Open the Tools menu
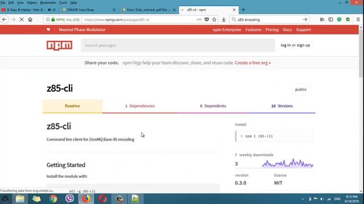Screen dimensions: 364x204 click(63, 2)
